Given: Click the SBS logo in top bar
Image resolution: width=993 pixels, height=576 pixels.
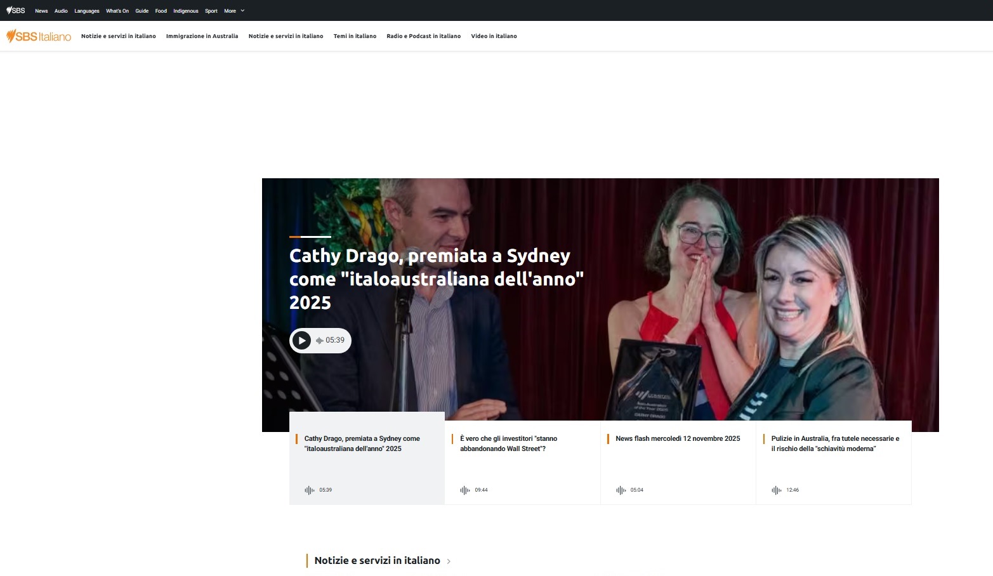Looking at the screenshot, I should [16, 11].
